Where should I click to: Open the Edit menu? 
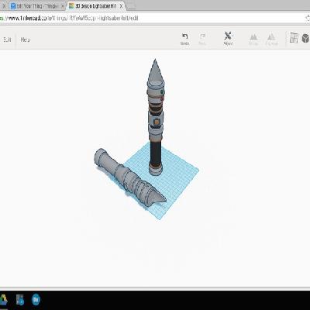[x=7, y=40]
